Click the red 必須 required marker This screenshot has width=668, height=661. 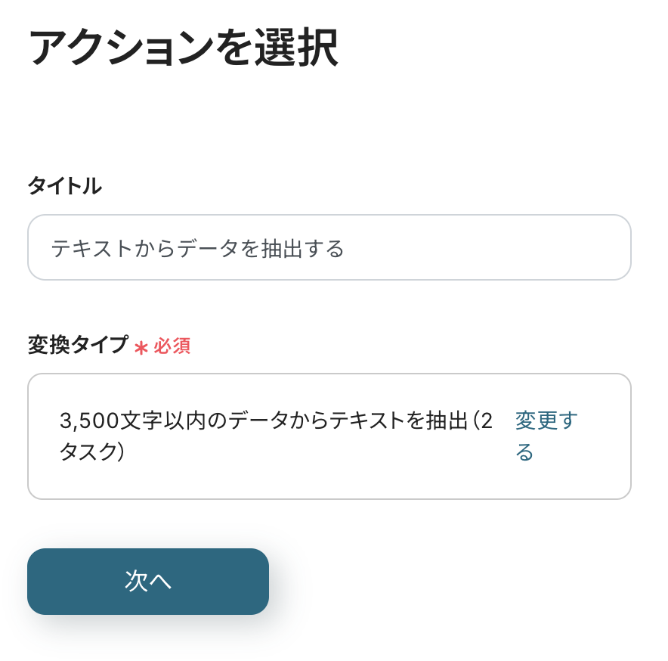click(172, 346)
